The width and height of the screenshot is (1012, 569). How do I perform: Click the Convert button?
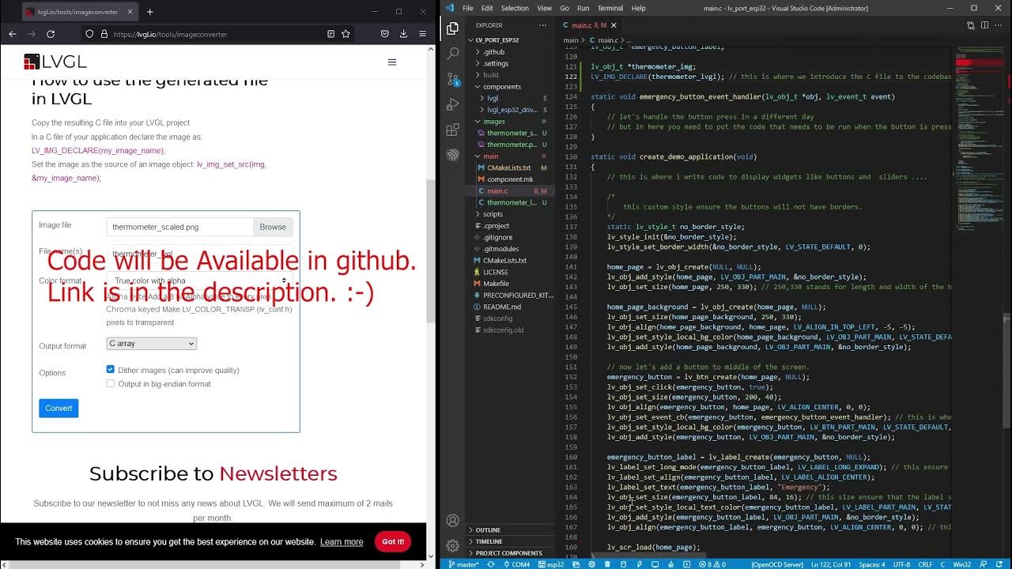point(59,409)
